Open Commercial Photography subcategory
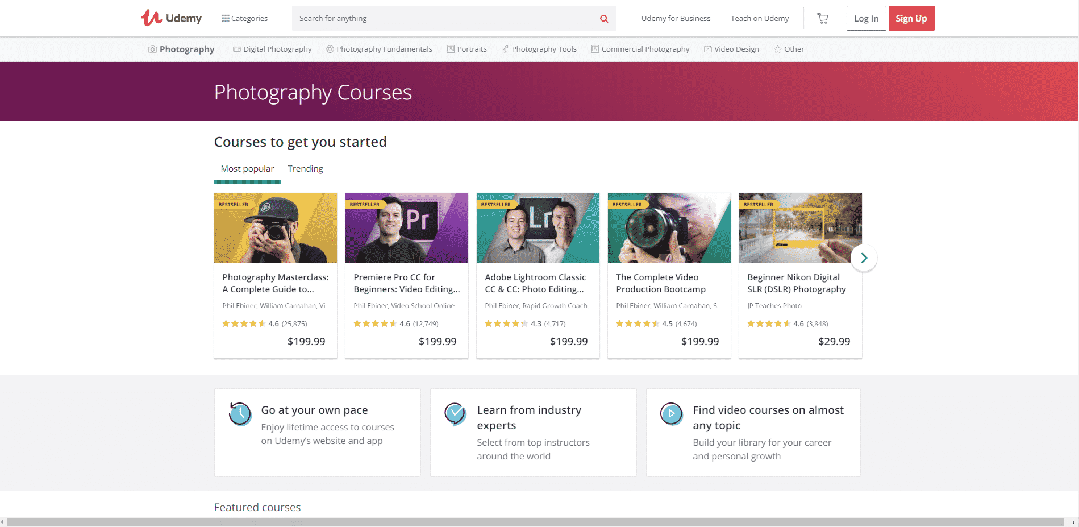Screen dimensions: 1079x527 [x=640, y=49]
